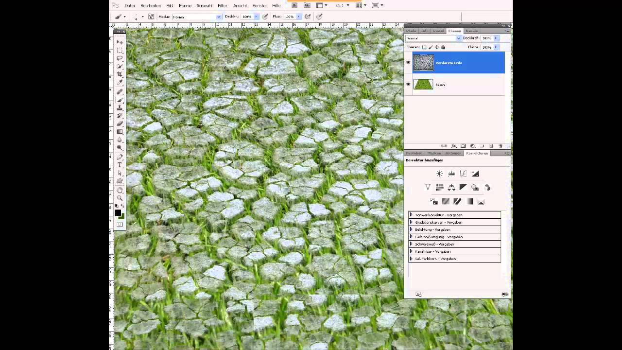Switch to the Kanäle tab
This screenshot has width=622, height=350.
coord(472,31)
